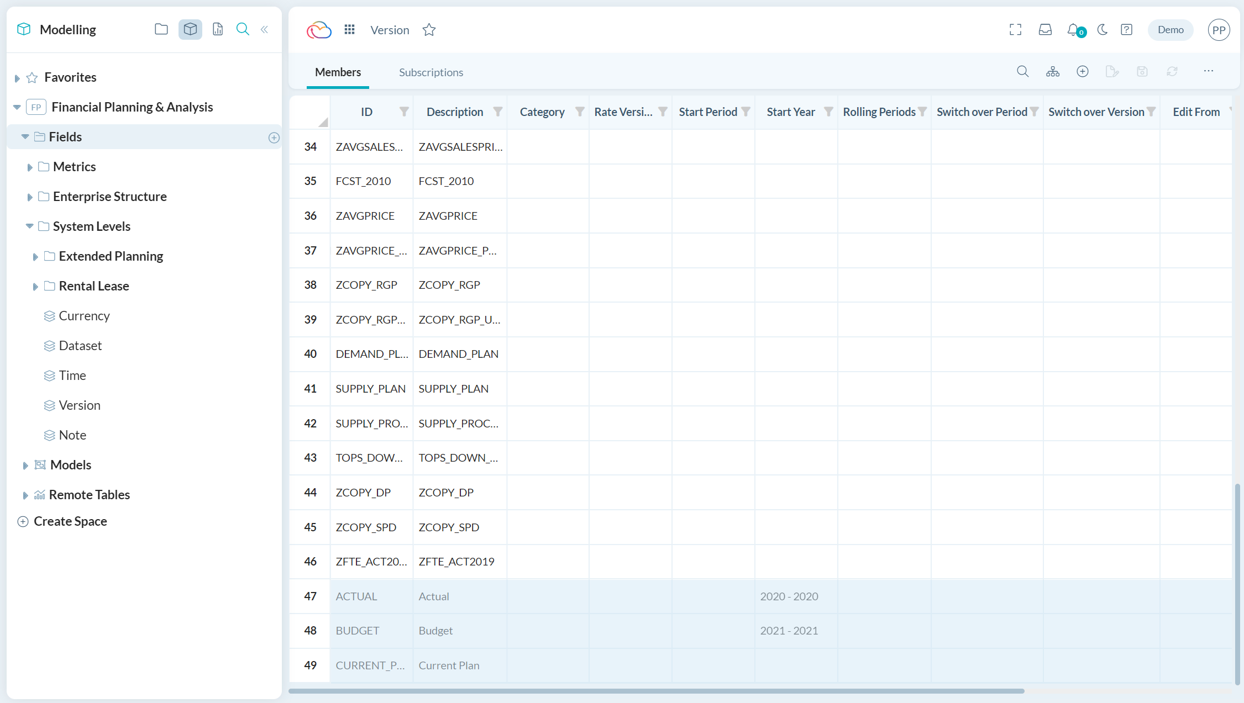
Task: Expand the Models section
Action: pyautogui.click(x=25, y=464)
